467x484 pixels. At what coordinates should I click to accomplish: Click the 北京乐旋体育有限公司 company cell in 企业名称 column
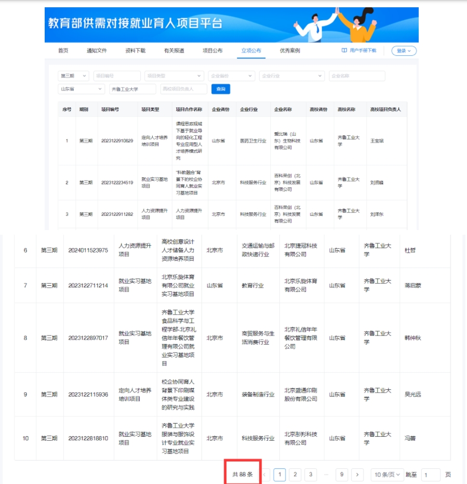[301, 285]
